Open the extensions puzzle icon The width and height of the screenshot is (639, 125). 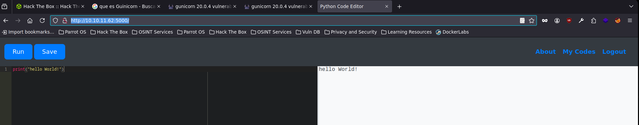(x=593, y=20)
